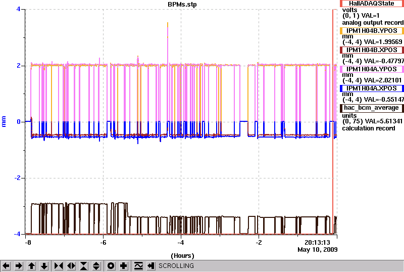This screenshot has width=404, height=272.
Task: Click the 4 tick label on the y-axis
Action: click(x=18, y=9)
